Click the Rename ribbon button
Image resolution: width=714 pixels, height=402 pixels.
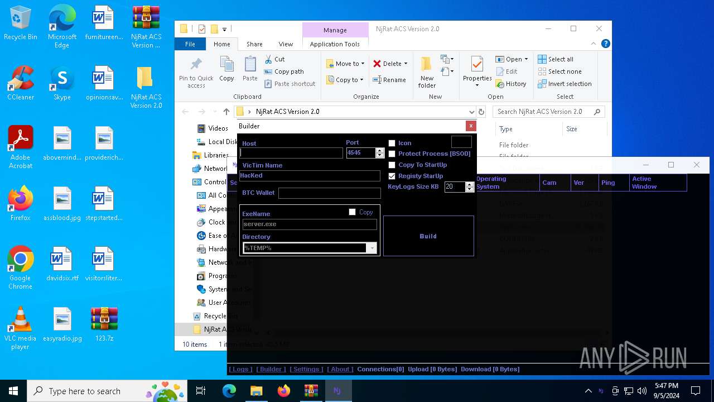tap(389, 80)
